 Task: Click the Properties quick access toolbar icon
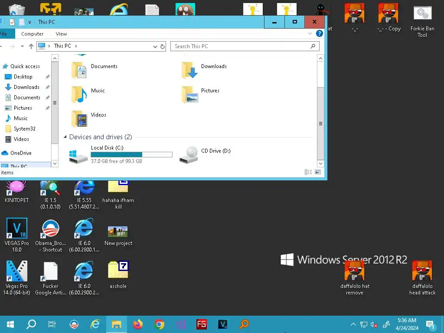click(12, 22)
